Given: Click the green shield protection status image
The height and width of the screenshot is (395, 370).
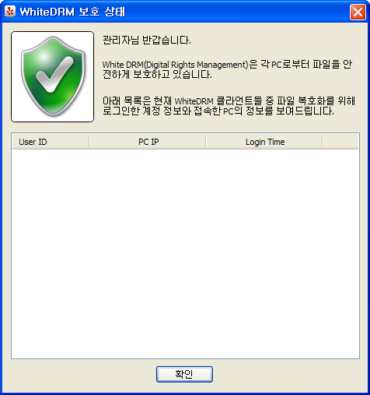Looking at the screenshot, I should (x=53, y=76).
